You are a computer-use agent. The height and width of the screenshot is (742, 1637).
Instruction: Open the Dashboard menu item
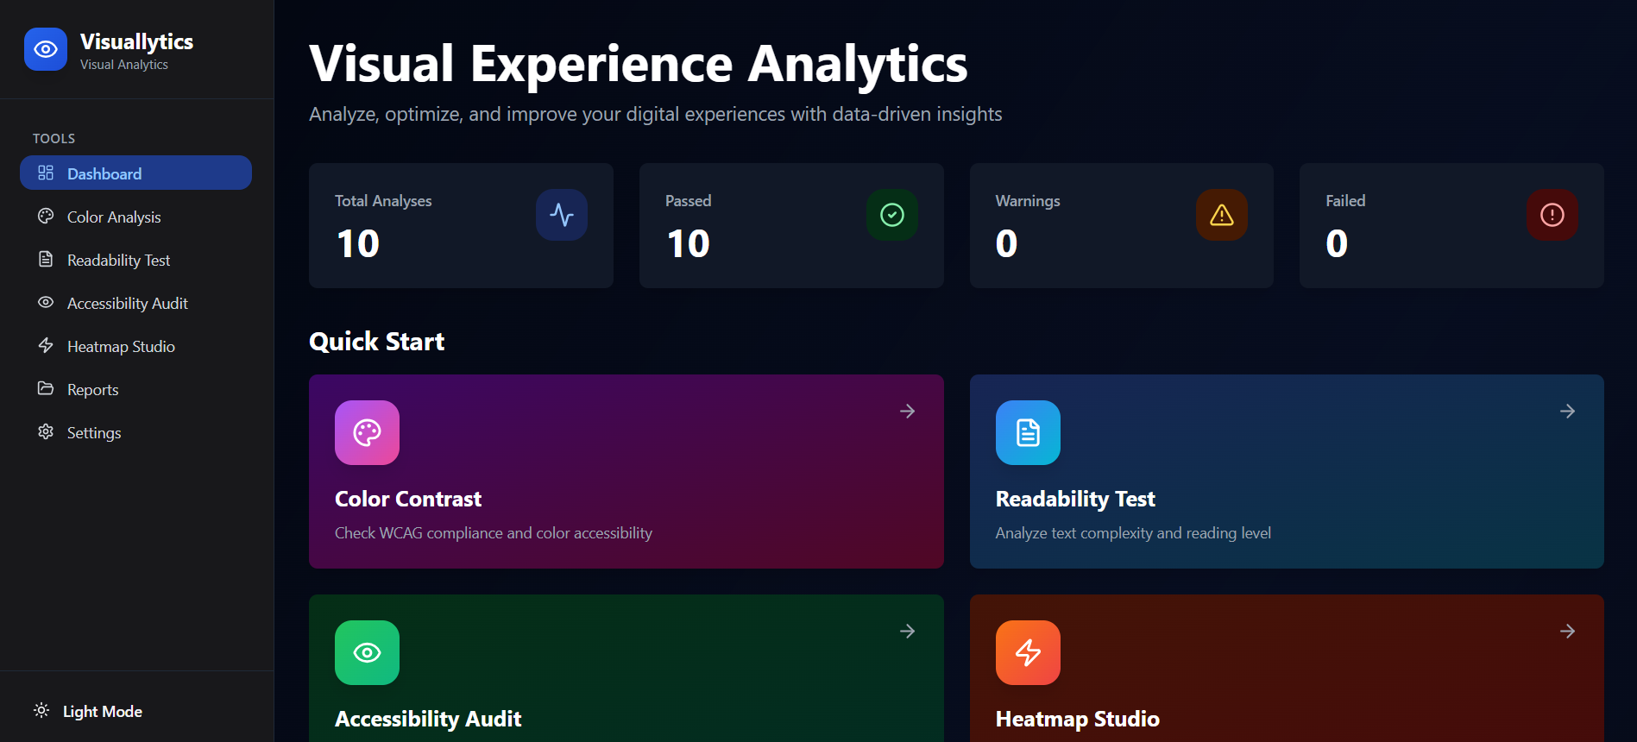(135, 173)
